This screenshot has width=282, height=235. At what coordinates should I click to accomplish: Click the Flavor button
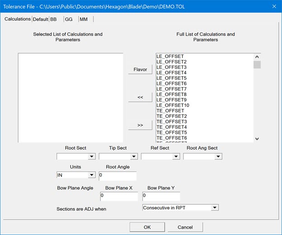tap(140, 69)
